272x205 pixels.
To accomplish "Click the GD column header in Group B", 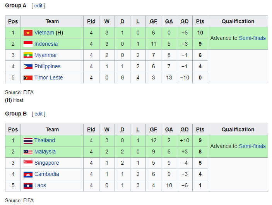I will (185, 129).
